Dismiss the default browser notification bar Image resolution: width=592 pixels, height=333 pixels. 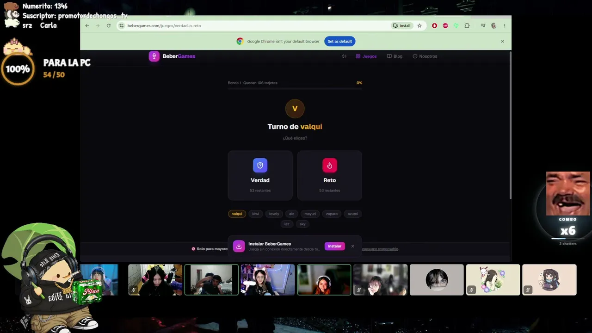(502, 41)
